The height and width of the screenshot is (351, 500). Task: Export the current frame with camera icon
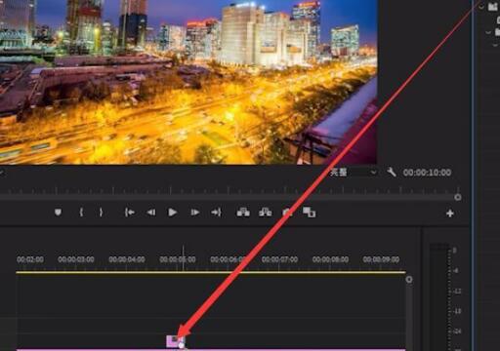click(x=286, y=213)
